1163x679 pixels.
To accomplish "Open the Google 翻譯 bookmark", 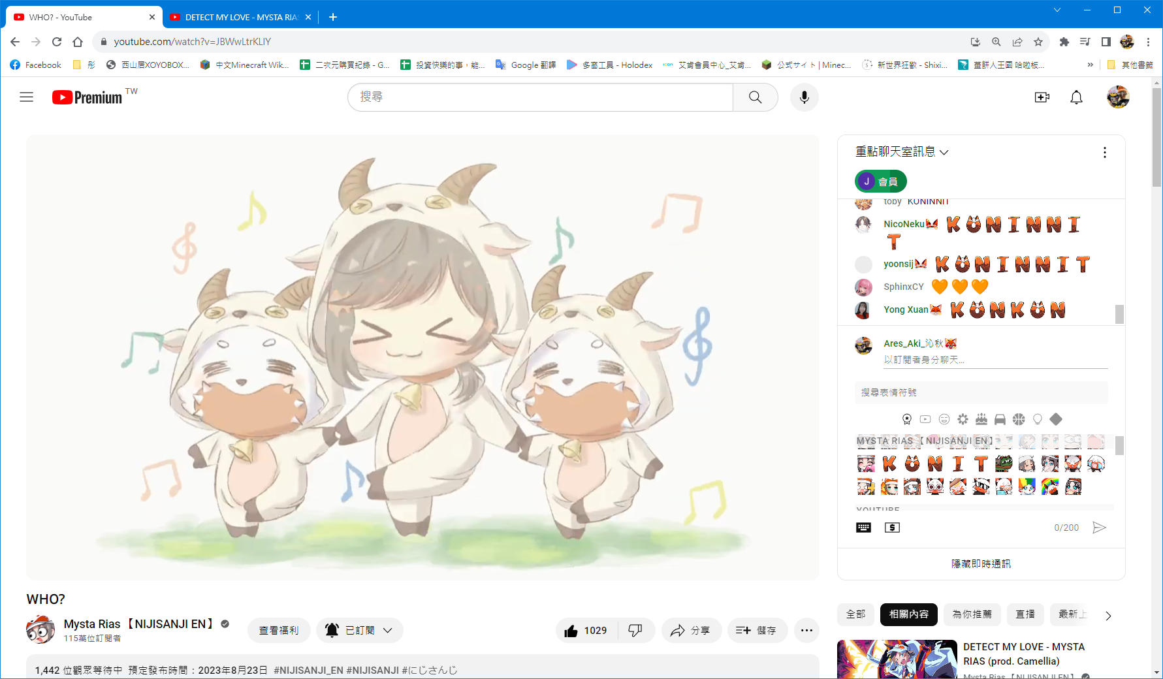I will tap(526, 65).
